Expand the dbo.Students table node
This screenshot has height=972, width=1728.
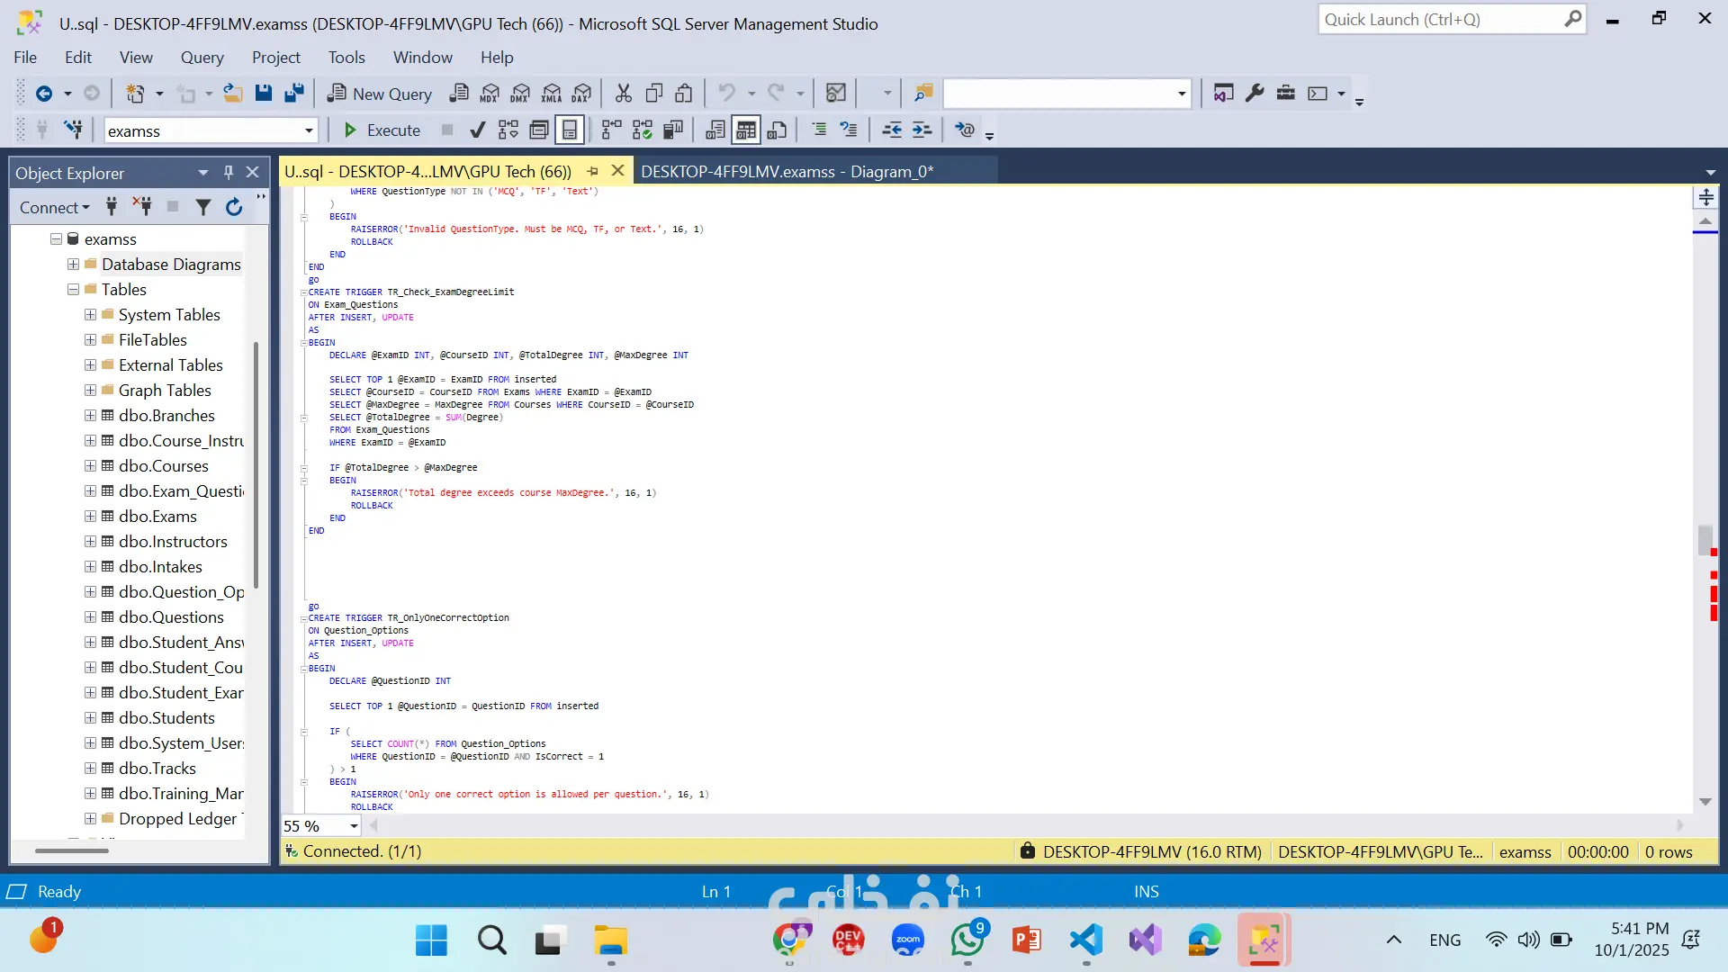[90, 718]
